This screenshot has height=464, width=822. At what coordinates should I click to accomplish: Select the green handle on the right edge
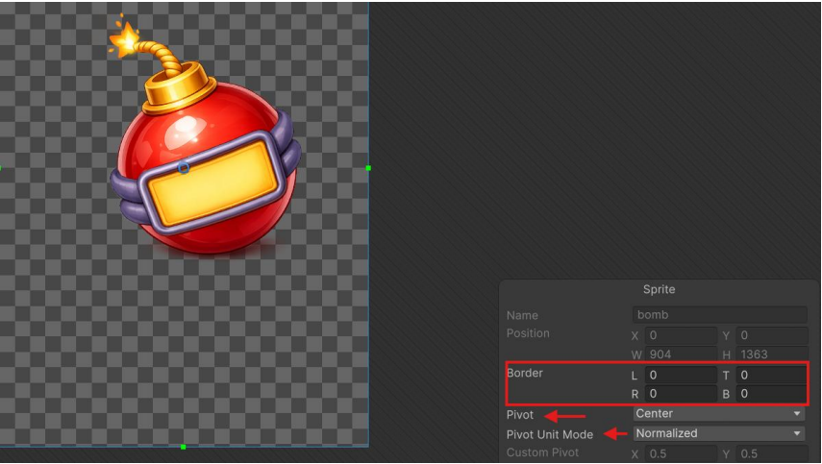368,168
